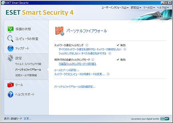Open the ヘルプ(H) menu in the top bar
Image resolution: width=173 pixels, height=123 pixels.
click(163, 8)
